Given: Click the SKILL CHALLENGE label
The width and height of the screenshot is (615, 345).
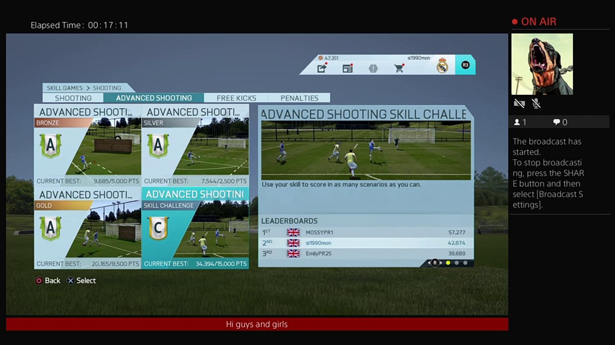Looking at the screenshot, I should pyautogui.click(x=169, y=206).
